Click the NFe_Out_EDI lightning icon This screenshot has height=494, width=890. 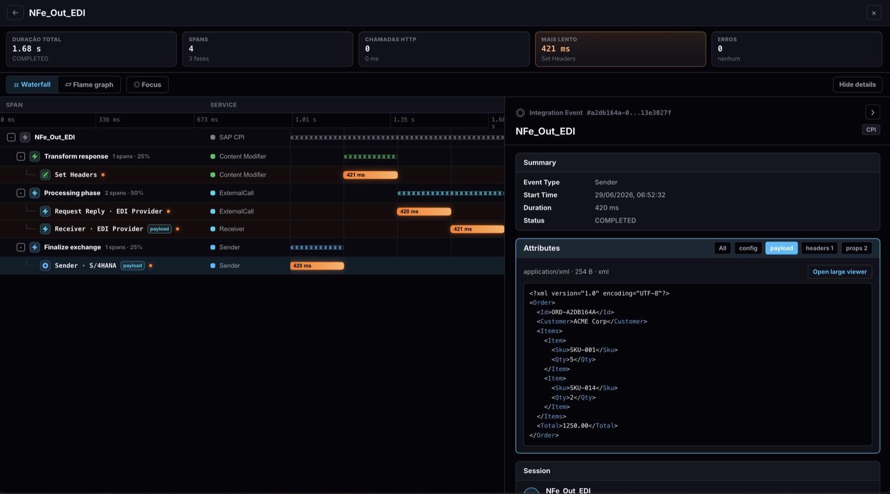[x=25, y=137]
